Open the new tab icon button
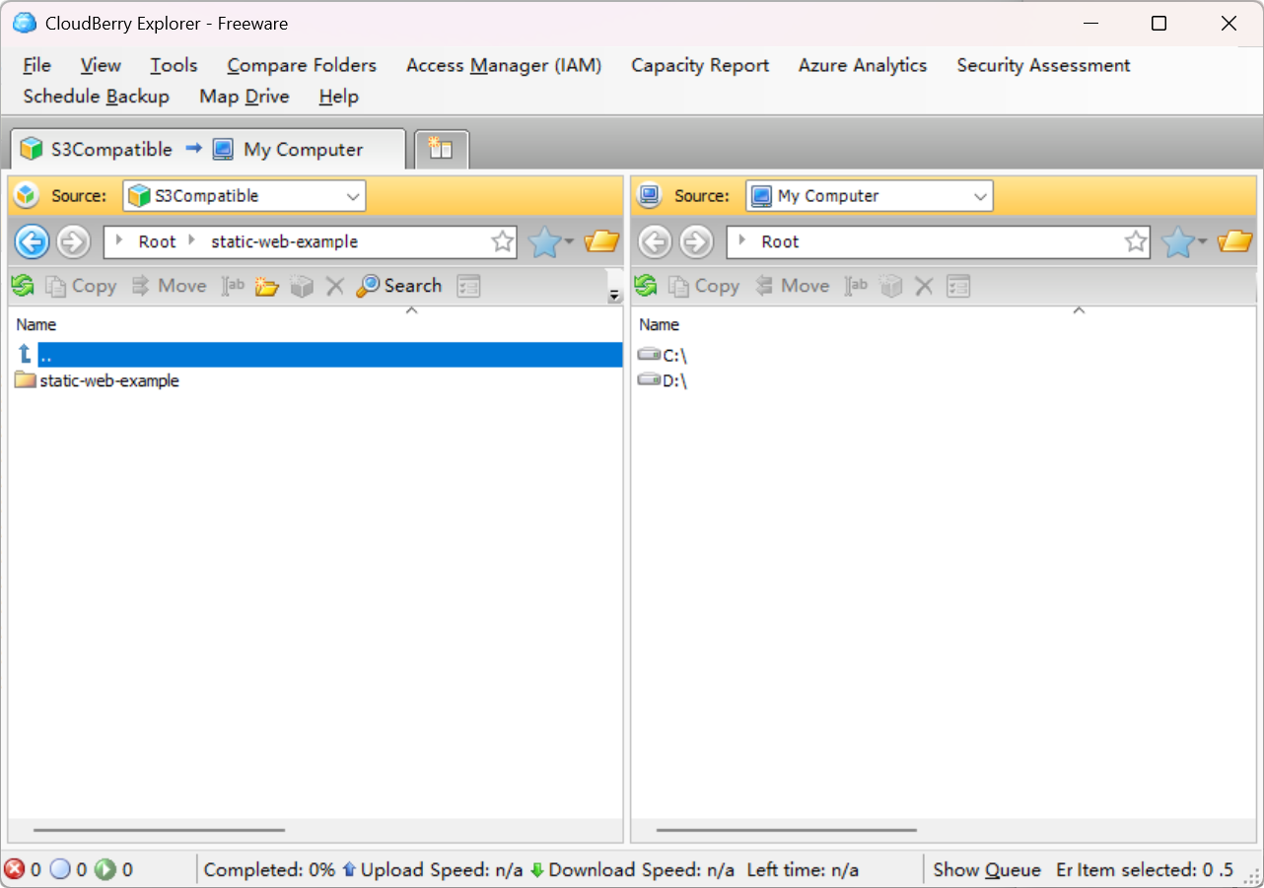 click(441, 150)
